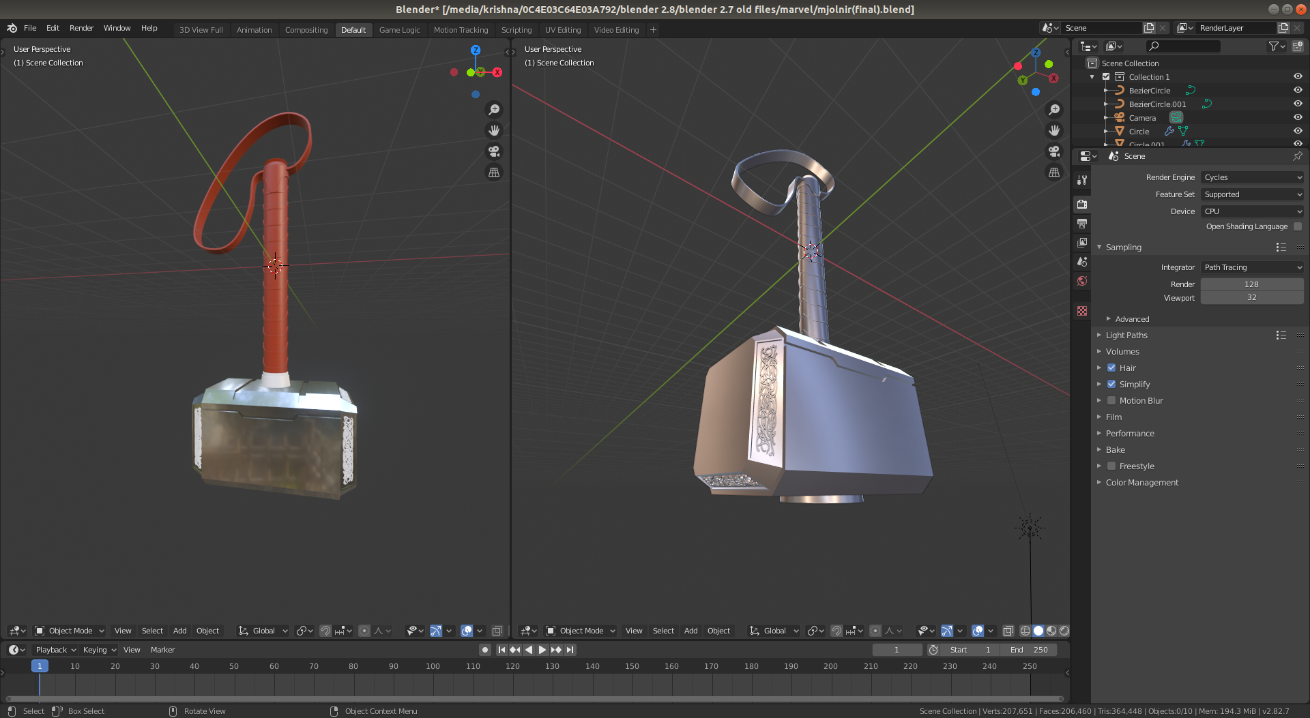Open the Output properties printer tab

point(1082,223)
